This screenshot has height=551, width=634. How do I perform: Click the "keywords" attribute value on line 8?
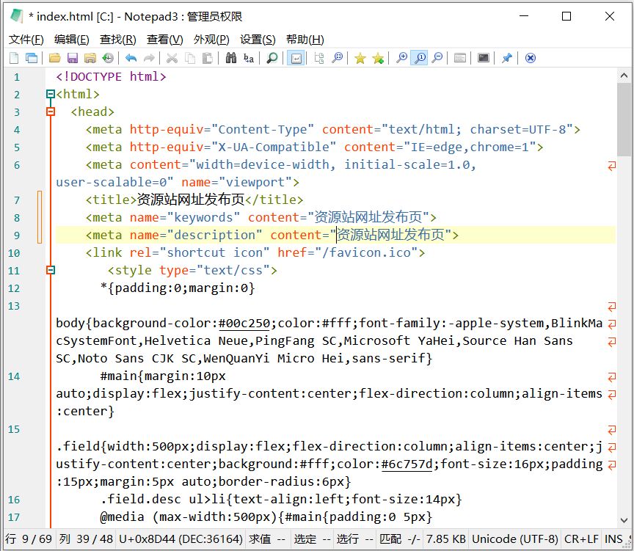[203, 217]
